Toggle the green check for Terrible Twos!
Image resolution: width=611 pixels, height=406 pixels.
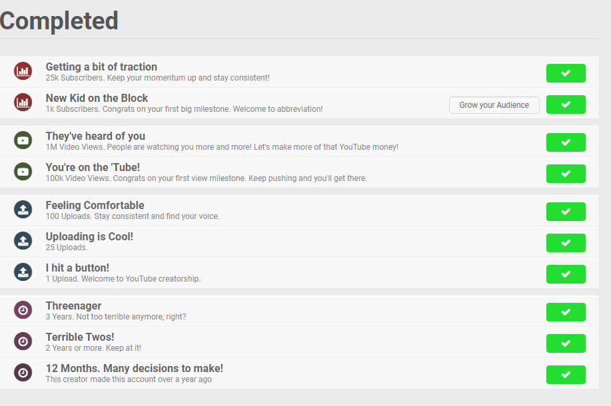pyautogui.click(x=566, y=343)
